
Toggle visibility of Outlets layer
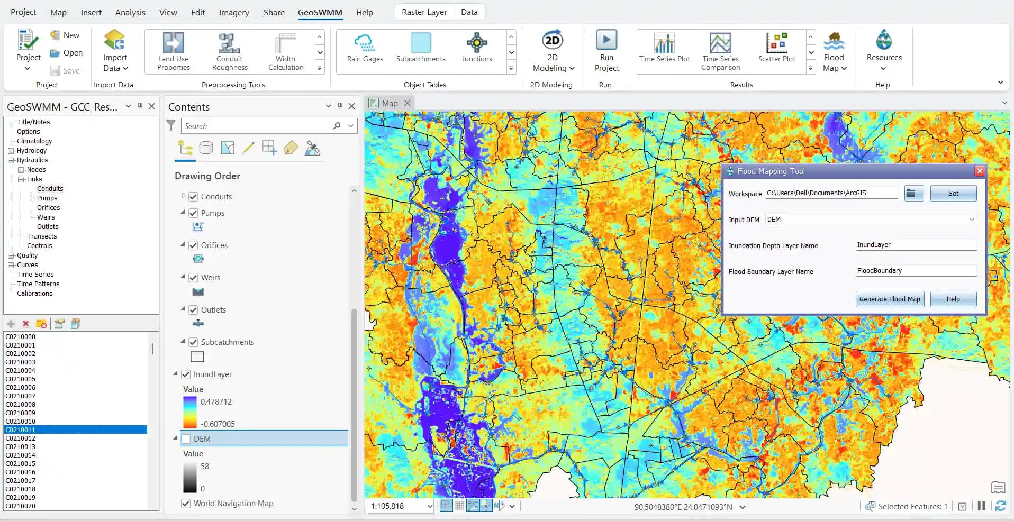tap(193, 310)
